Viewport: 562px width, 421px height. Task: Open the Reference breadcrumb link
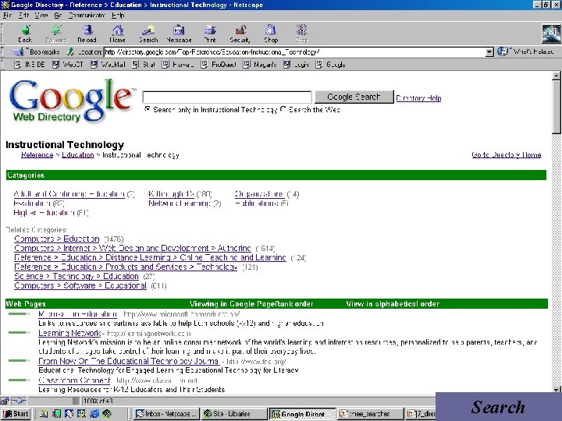pos(37,155)
